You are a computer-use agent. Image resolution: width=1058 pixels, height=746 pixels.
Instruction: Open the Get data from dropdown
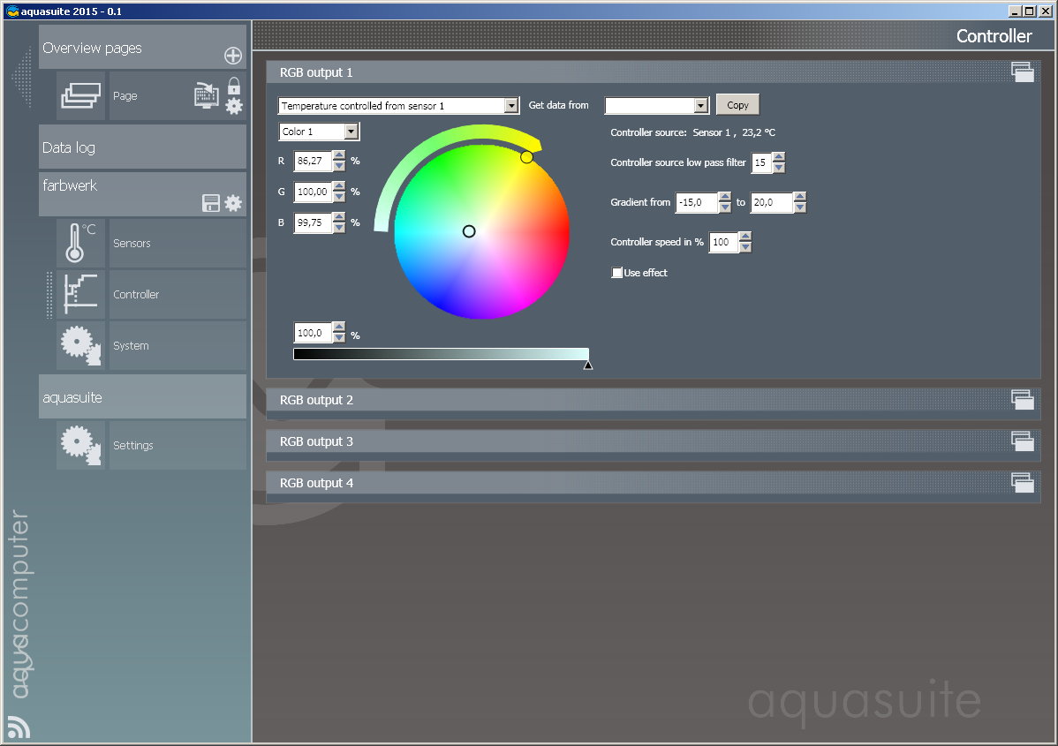[x=701, y=106]
